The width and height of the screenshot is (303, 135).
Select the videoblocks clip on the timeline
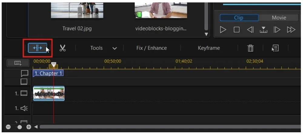[49, 94]
